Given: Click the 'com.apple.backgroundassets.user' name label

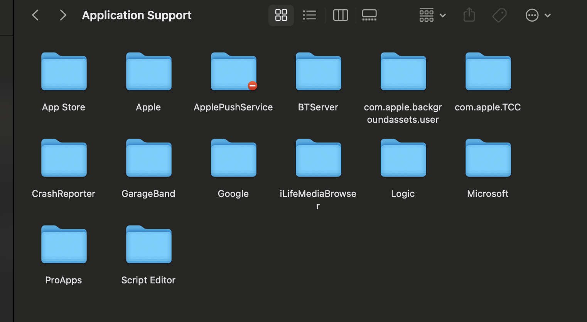Looking at the screenshot, I should [x=403, y=114].
